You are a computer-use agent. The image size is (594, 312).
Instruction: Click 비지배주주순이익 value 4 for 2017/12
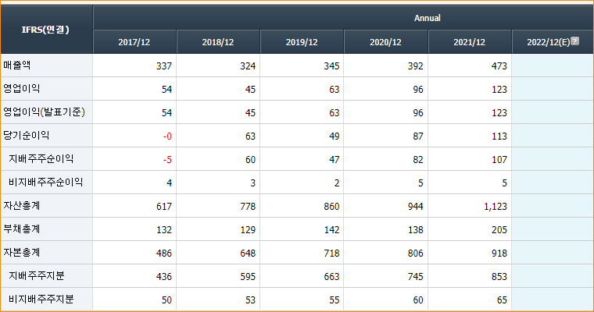tap(170, 183)
